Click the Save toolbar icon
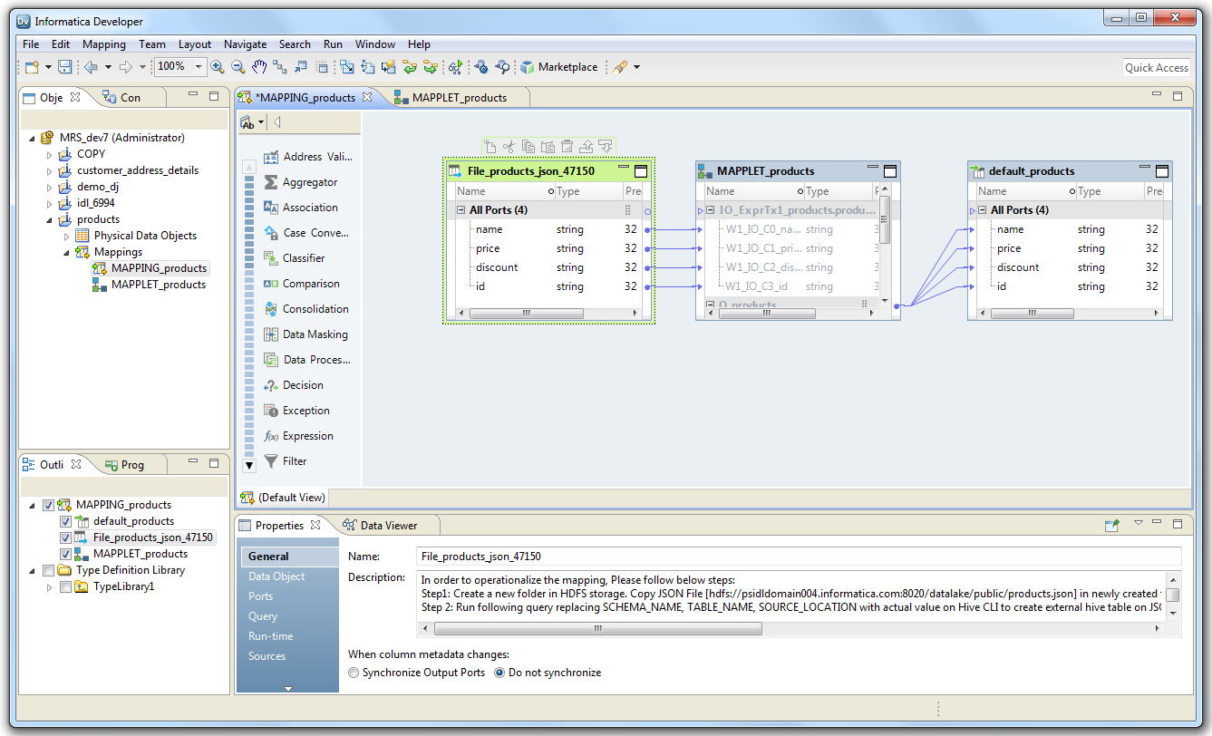Viewport: 1212px width, 736px height. [x=64, y=67]
